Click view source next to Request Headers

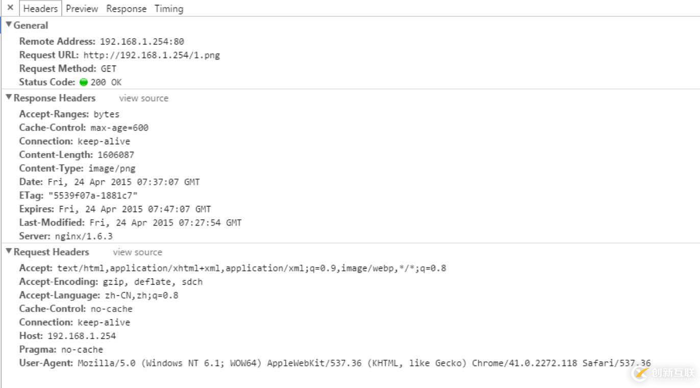[x=138, y=252]
